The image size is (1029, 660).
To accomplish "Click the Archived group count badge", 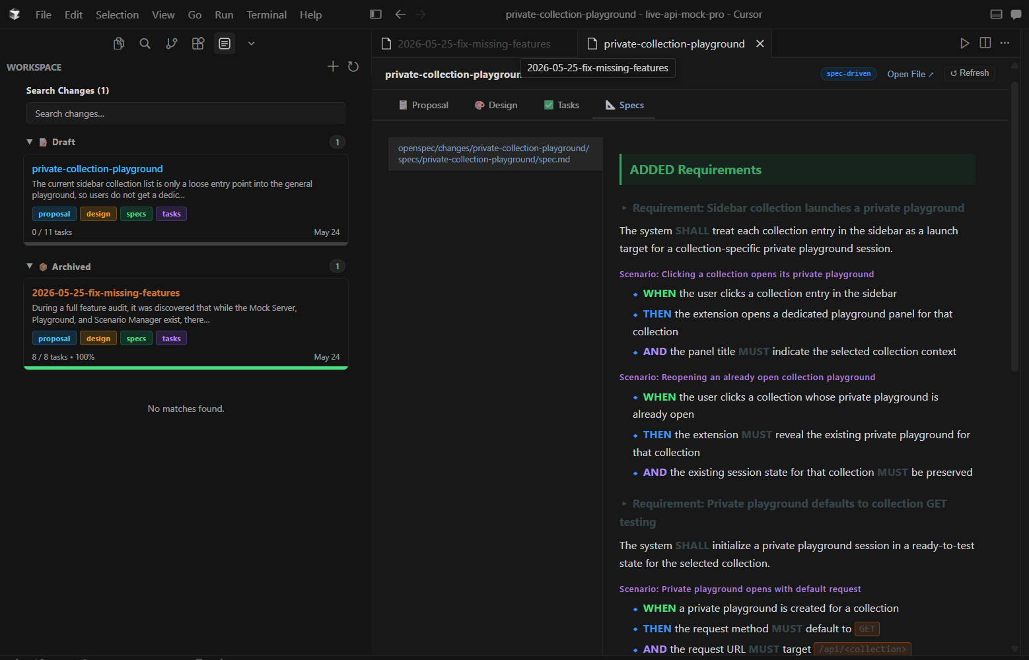I will click(x=337, y=266).
